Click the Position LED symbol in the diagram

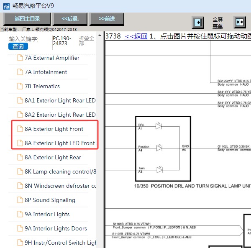point(159,148)
